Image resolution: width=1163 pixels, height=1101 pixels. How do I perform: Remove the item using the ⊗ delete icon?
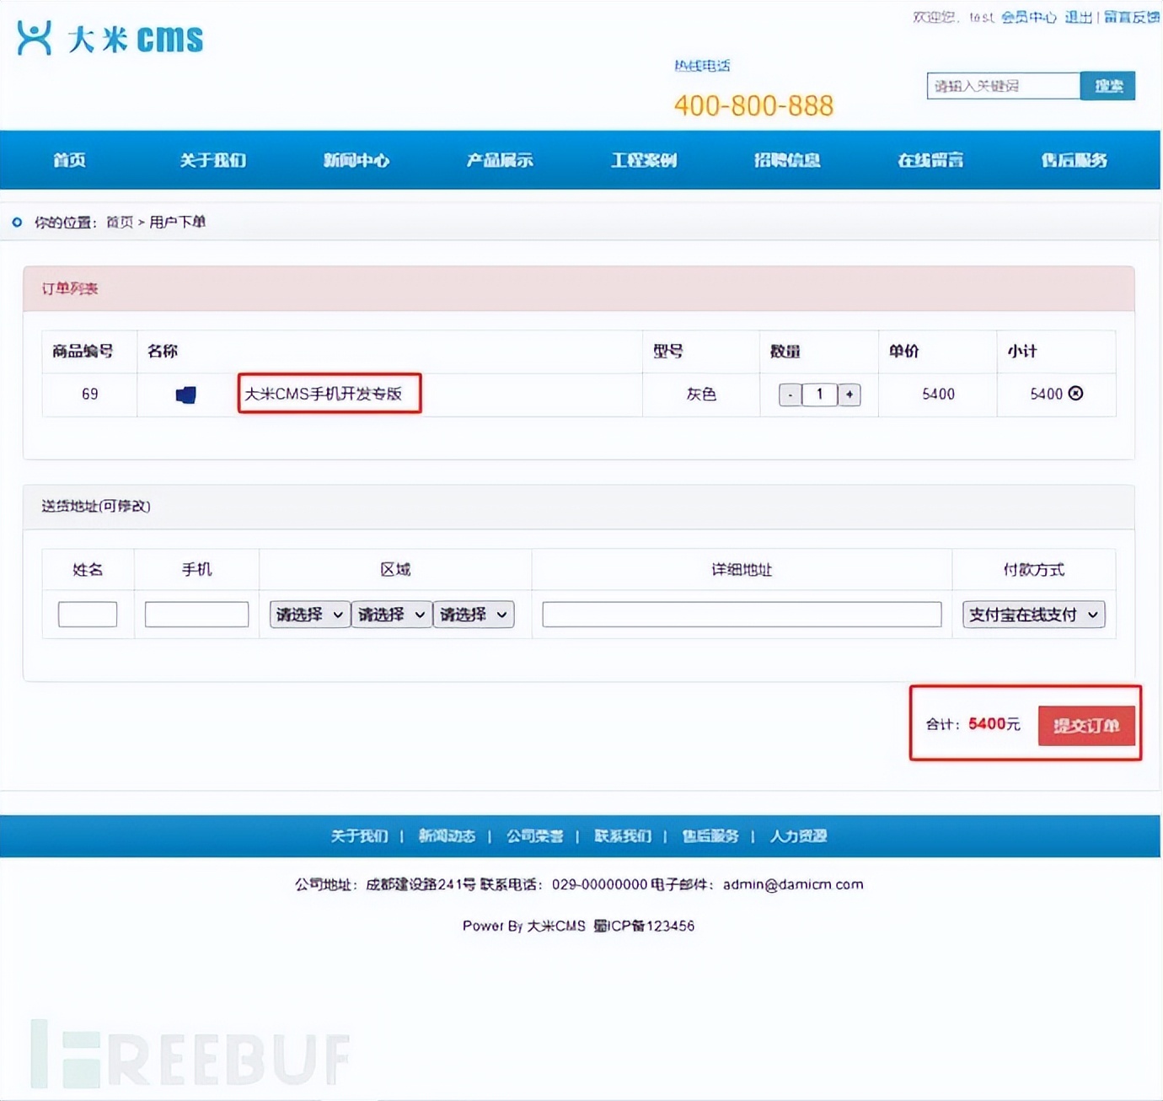[1076, 394]
